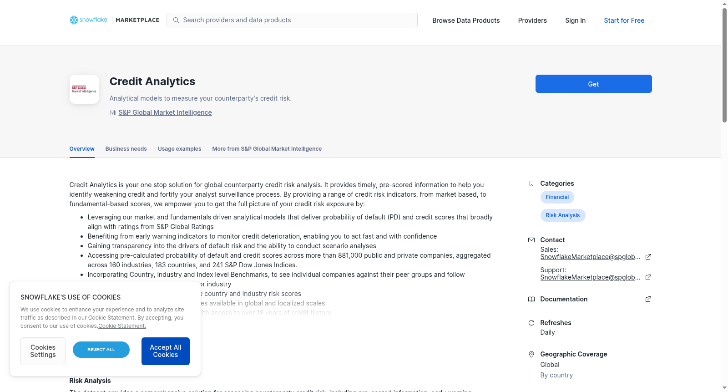Click REJECT ALL cookies button
The image size is (728, 392).
(x=101, y=350)
